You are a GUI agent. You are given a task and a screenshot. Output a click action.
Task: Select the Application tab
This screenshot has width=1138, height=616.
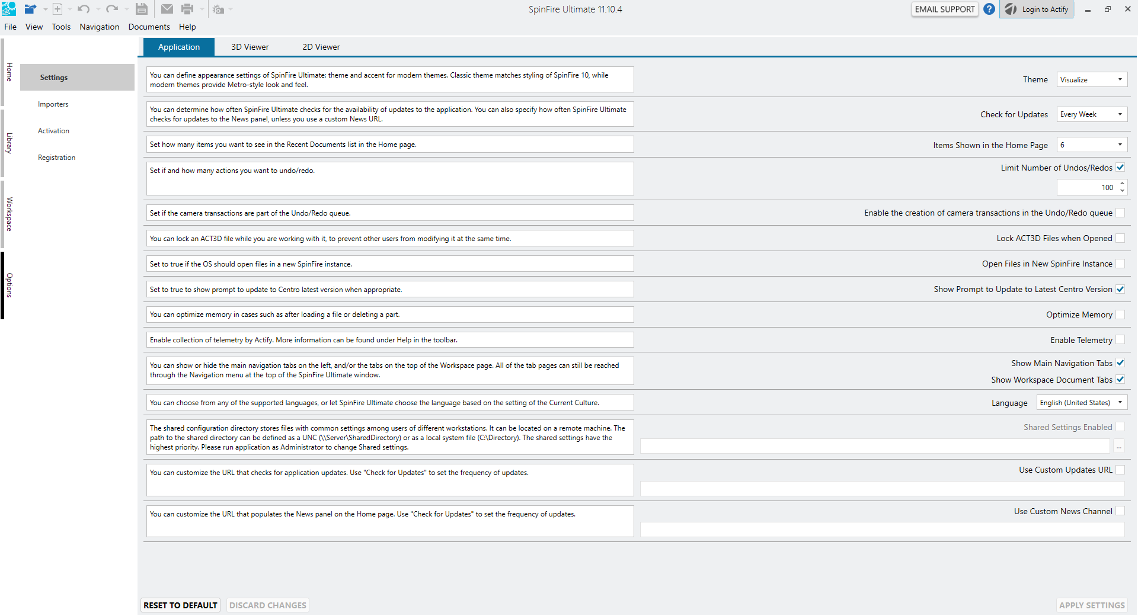click(x=179, y=47)
